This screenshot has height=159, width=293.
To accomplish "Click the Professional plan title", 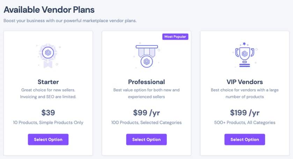I will 147,82.
